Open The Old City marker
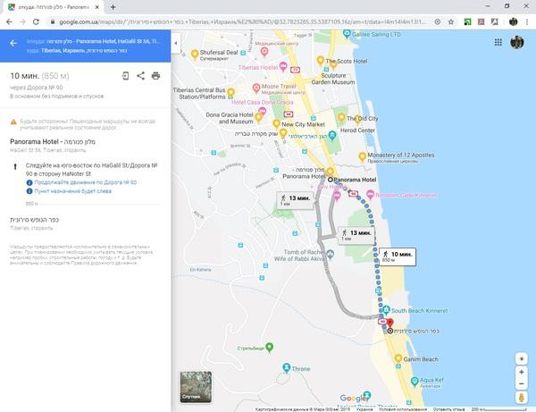This screenshot has width=536, height=412. [341, 117]
